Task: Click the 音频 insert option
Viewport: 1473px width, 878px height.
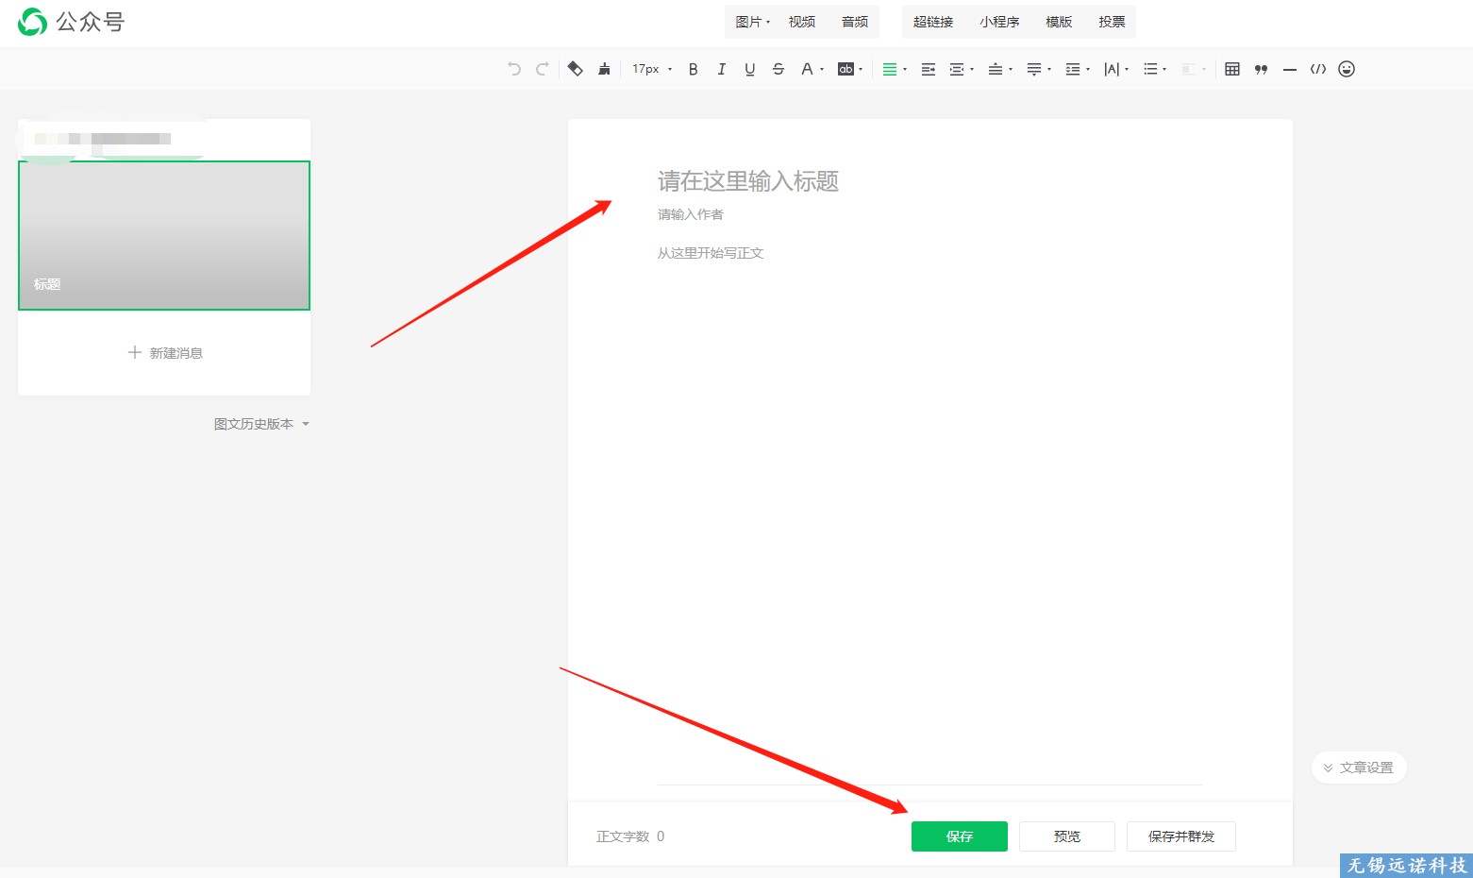Action: 855,22
